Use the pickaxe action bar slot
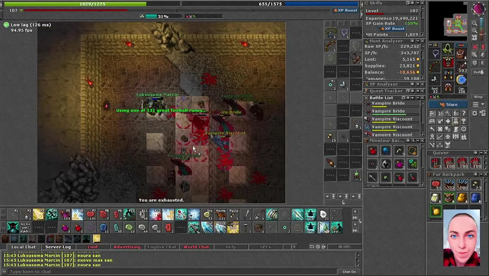Viewport: 489px width, 276px height. (246, 228)
